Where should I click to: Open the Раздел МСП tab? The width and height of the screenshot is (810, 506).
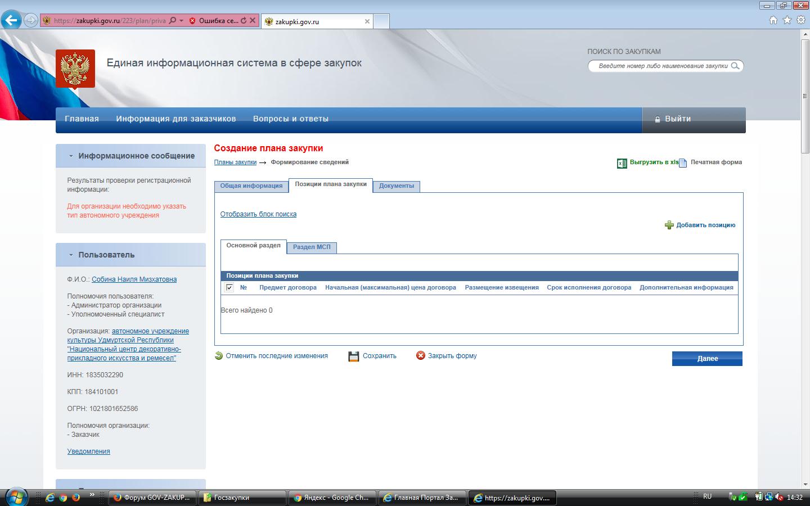coord(312,247)
